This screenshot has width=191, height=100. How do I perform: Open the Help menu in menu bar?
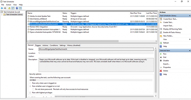click(21, 5)
